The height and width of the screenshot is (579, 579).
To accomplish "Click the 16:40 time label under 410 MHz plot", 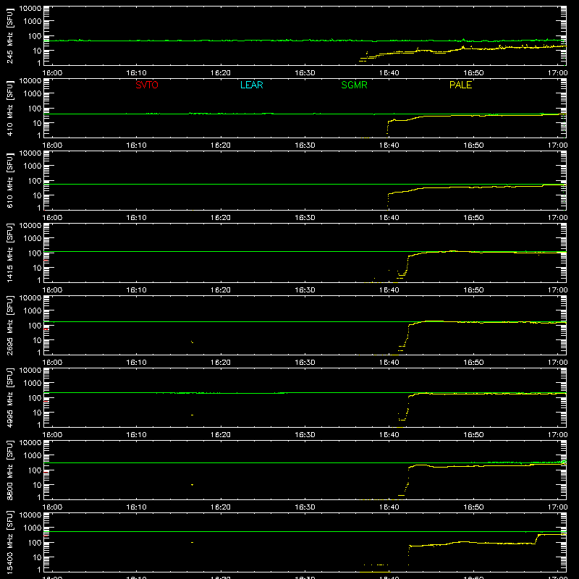I will (389, 145).
